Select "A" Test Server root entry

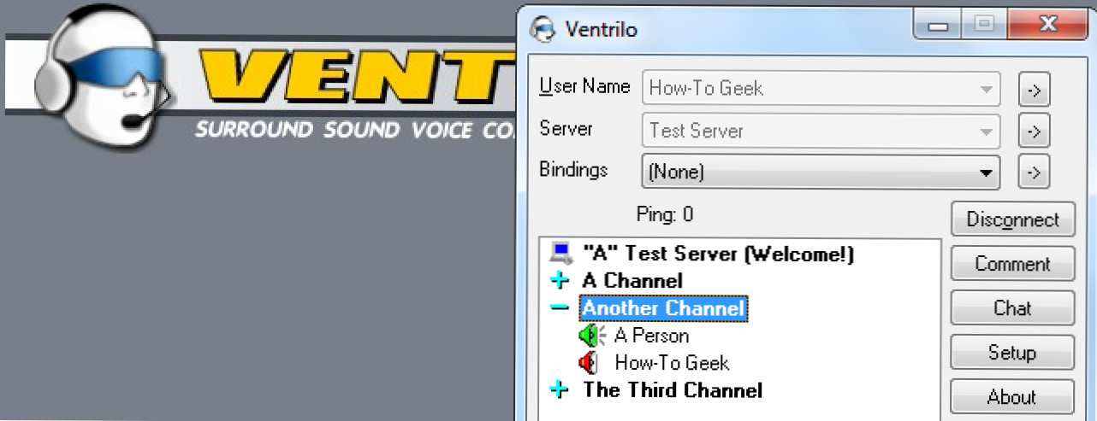pyautogui.click(x=718, y=254)
